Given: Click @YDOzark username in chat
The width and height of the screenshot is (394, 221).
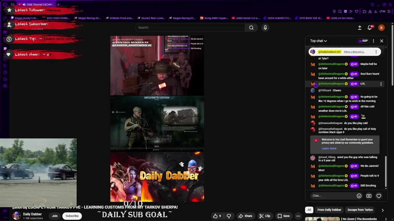Looking at the screenshot, I should point(325,91).
